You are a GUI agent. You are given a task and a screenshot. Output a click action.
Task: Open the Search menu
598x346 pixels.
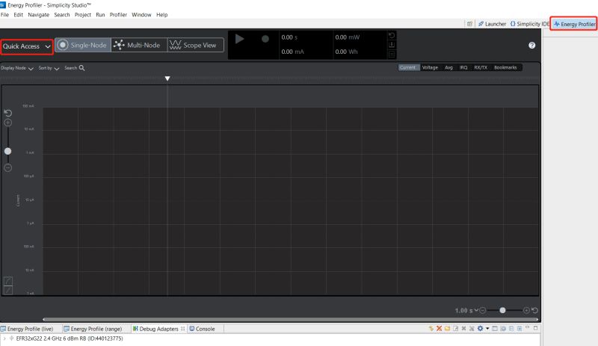[x=62, y=15]
